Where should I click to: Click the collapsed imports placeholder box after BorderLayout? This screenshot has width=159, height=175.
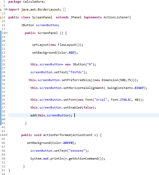[x=64, y=10]
